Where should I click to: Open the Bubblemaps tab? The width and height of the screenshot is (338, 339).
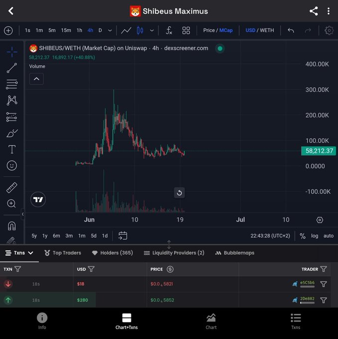point(235,253)
